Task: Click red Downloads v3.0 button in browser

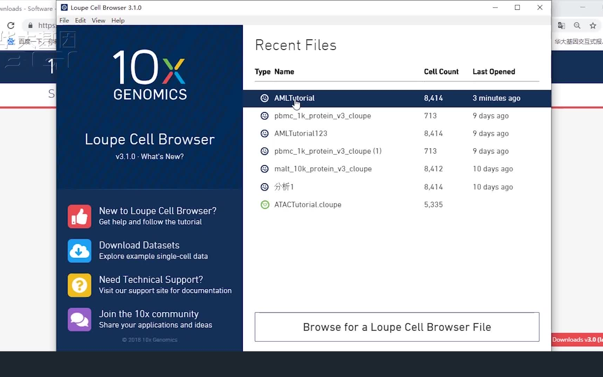Action: coord(577,340)
